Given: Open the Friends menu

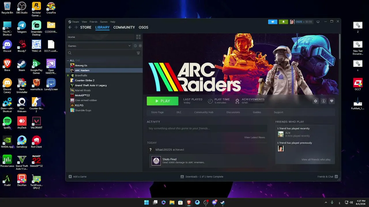Looking at the screenshot, I should coord(93,22).
